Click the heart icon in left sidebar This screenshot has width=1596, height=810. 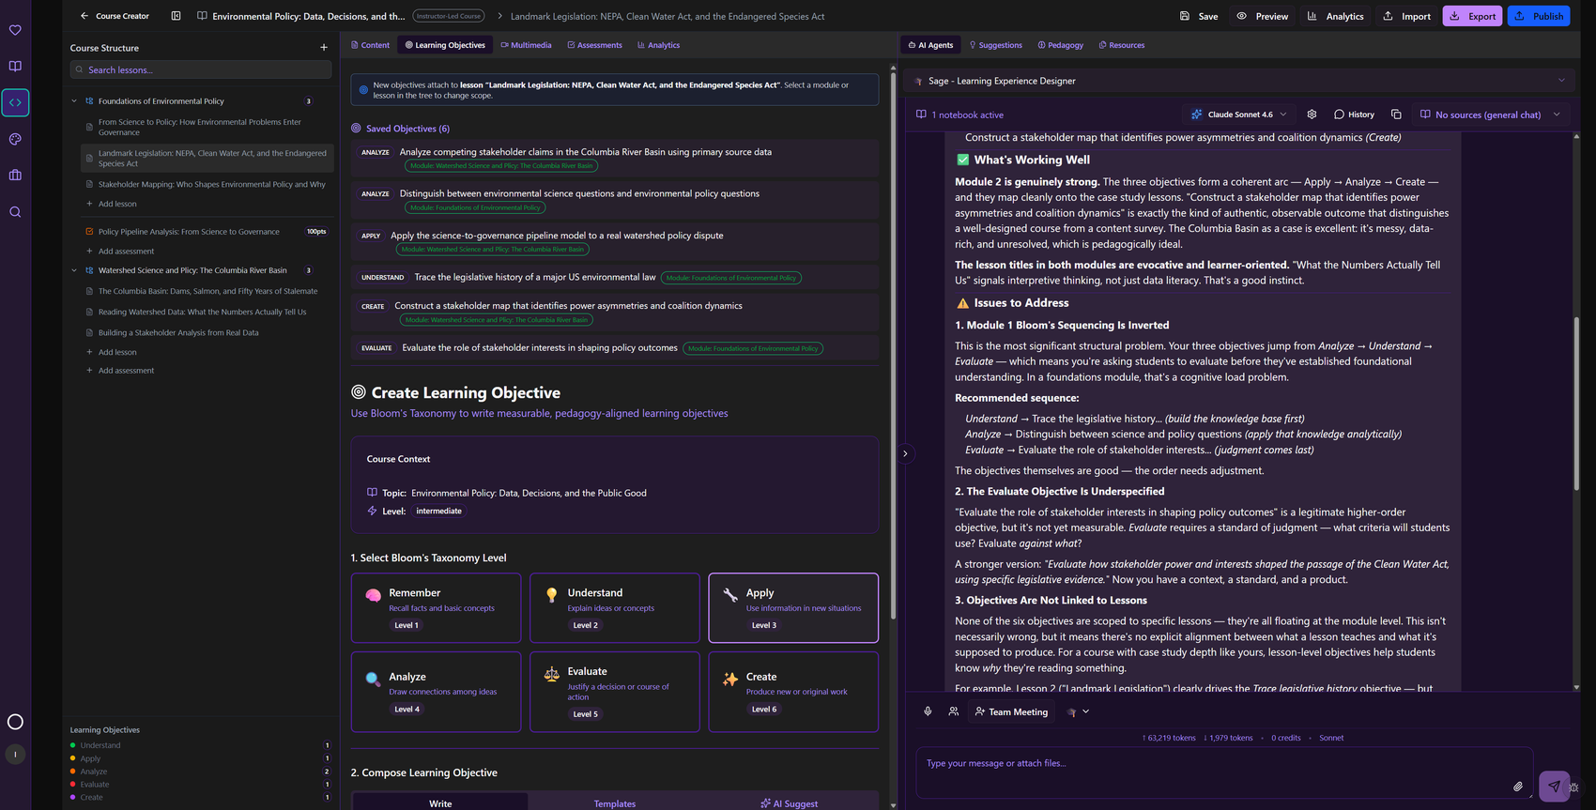(x=15, y=30)
